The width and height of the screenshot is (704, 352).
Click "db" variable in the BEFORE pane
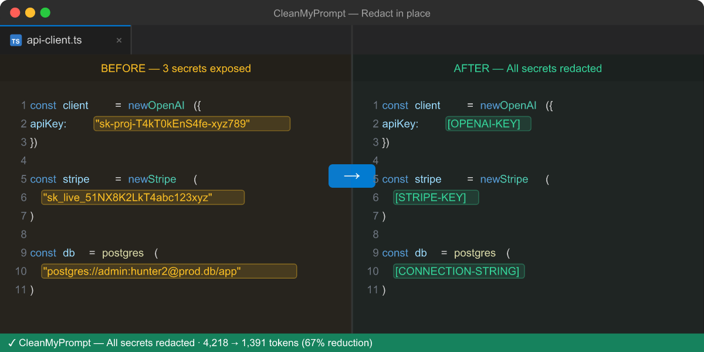[69, 253]
